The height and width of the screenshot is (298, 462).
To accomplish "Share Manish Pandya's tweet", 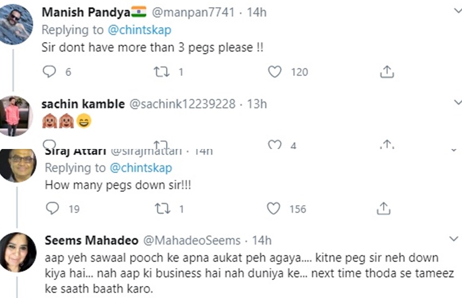I will click(386, 71).
